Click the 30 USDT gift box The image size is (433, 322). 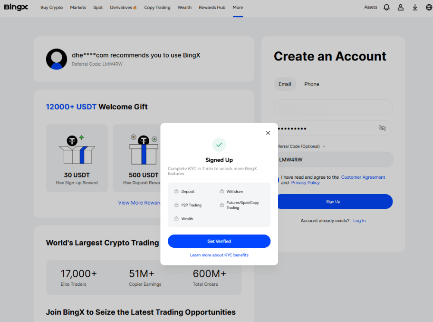point(77,158)
